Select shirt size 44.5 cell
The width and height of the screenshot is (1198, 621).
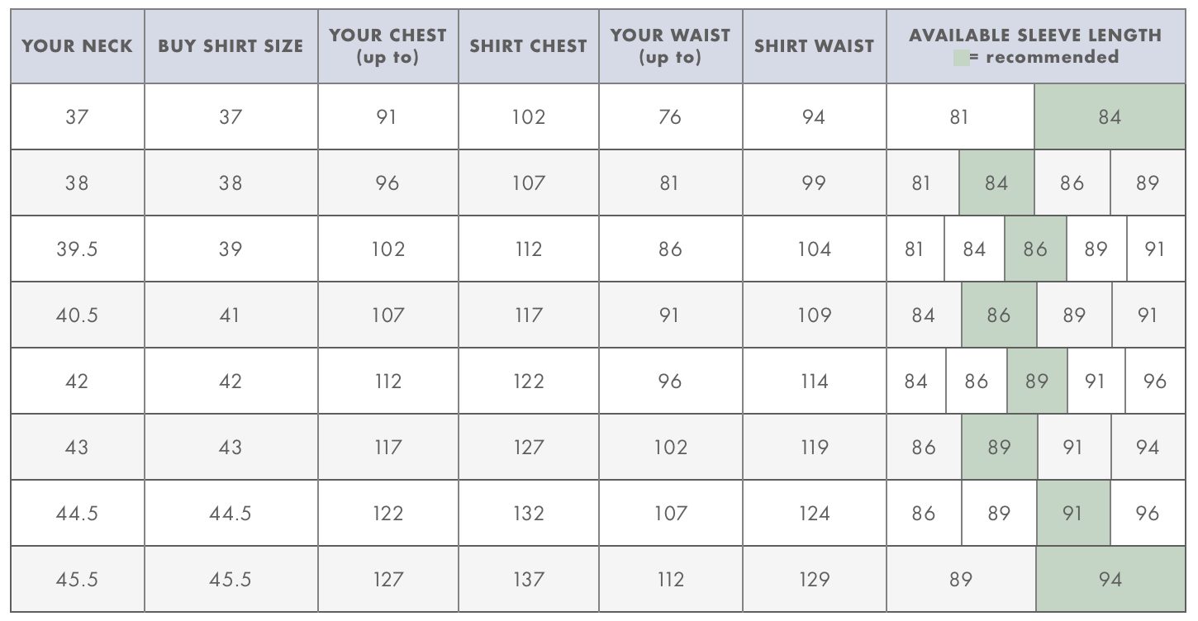(x=231, y=513)
